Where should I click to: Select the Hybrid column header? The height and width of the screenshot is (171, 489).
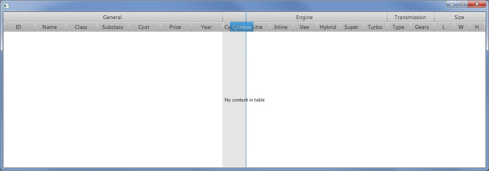[x=328, y=27]
